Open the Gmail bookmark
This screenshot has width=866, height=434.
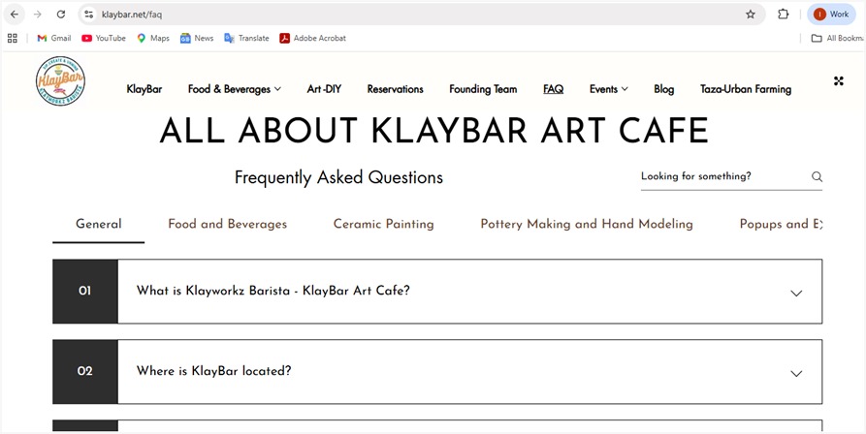[53, 38]
